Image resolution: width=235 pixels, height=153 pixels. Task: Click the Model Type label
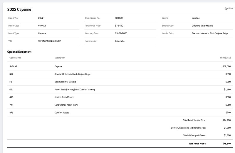(14, 33)
